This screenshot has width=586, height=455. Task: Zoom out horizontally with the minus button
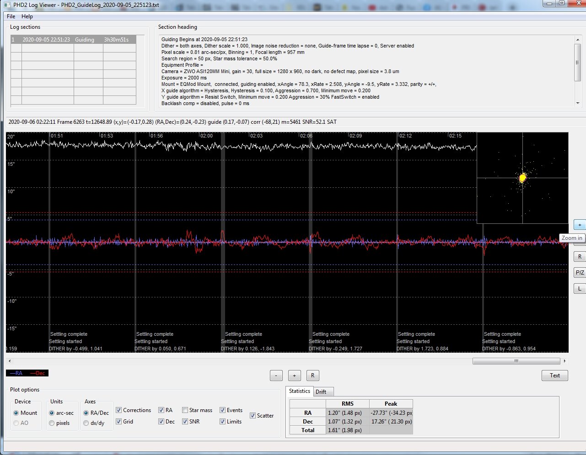pos(276,376)
